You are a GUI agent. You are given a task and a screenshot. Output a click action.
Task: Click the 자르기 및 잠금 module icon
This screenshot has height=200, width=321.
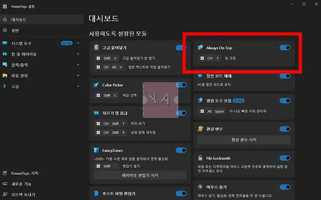tap(96, 113)
